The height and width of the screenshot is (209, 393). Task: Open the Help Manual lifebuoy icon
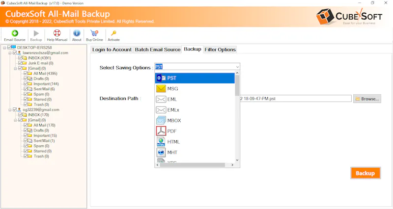pyautogui.click(x=57, y=33)
